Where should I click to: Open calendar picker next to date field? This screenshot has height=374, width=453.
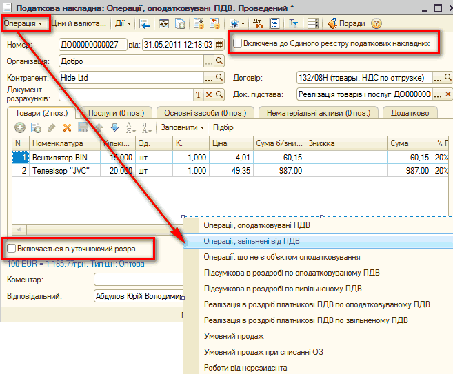tap(219, 45)
